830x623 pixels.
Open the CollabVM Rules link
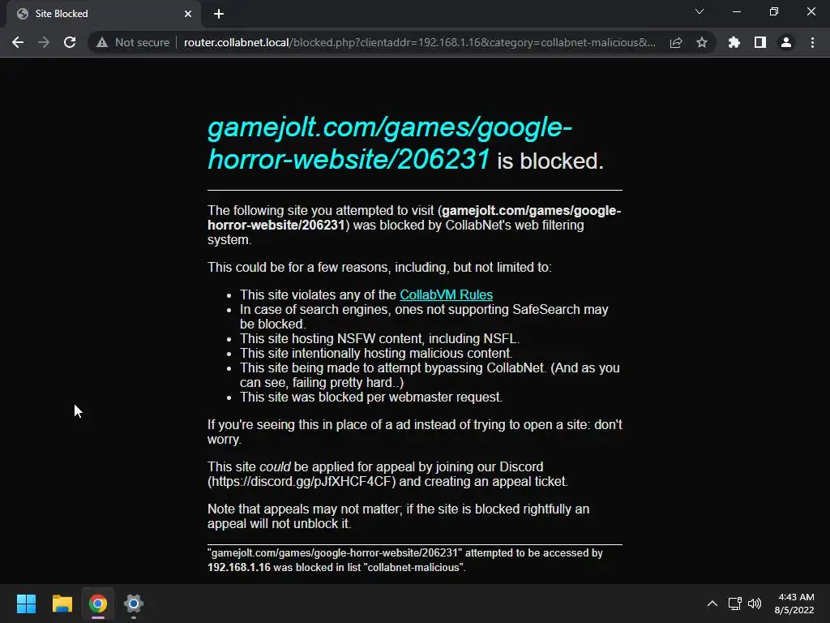pyautogui.click(x=446, y=294)
